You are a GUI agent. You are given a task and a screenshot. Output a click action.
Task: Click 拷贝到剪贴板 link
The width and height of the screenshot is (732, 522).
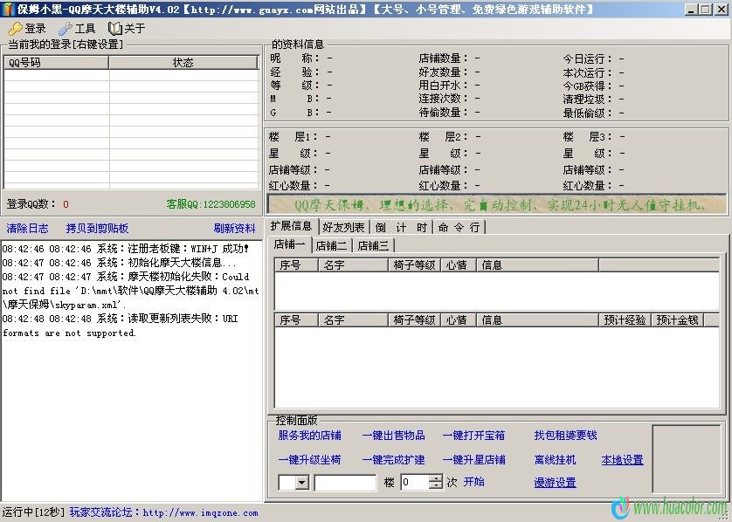97,229
